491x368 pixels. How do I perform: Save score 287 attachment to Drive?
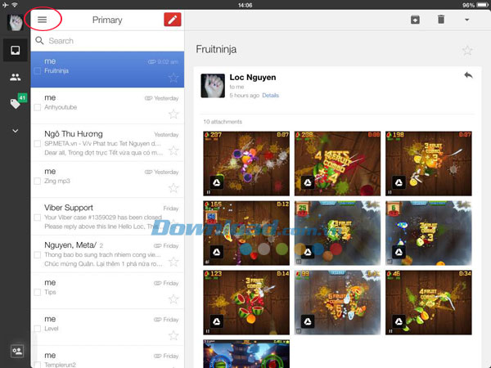[217, 182]
